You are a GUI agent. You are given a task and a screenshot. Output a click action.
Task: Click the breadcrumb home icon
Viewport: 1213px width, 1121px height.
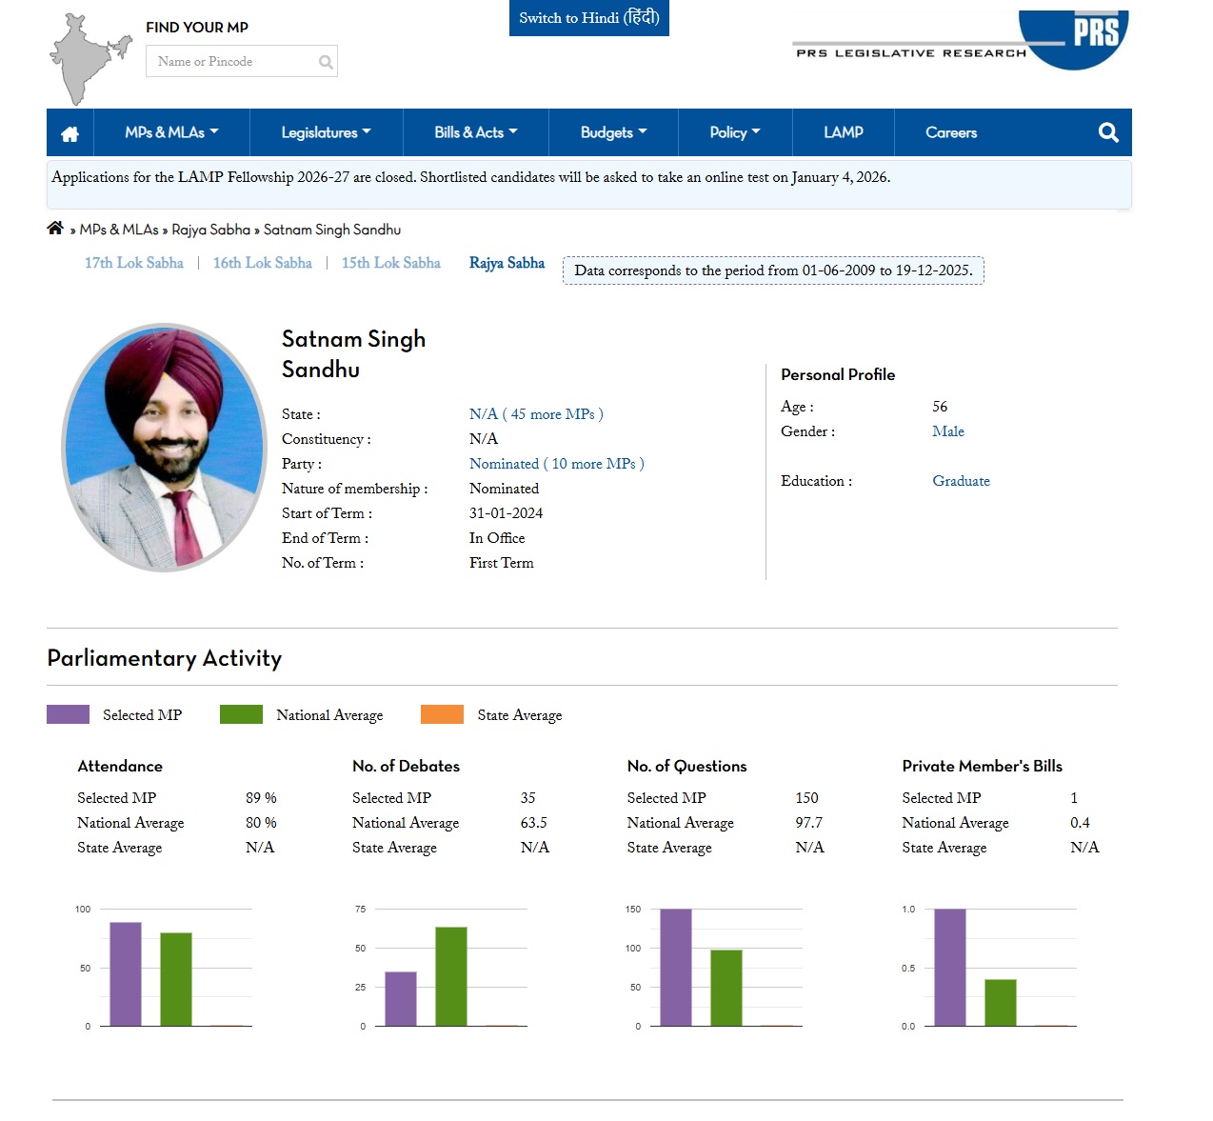(55, 229)
